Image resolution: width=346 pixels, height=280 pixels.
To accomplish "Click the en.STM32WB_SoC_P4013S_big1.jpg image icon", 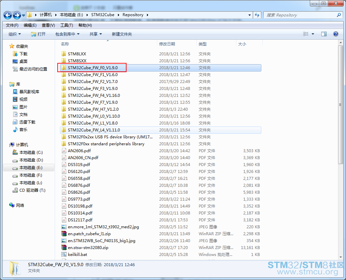I will [x=64, y=241].
